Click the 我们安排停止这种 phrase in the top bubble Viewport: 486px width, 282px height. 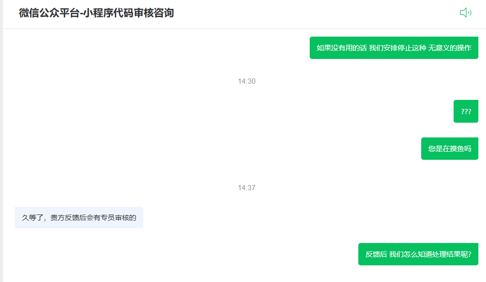pyautogui.click(x=398, y=48)
